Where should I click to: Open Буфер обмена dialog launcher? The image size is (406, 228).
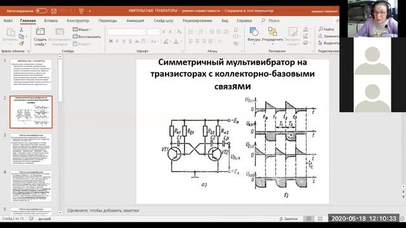point(29,51)
